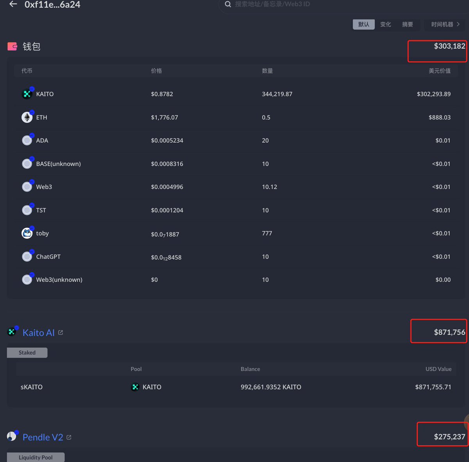Click the address 0xf11e...6a24
This screenshot has width=469, height=462.
52,4
